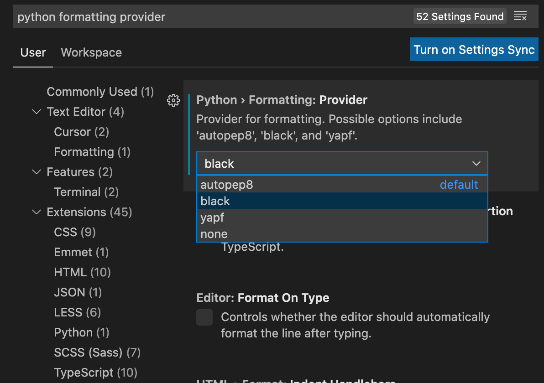Enable the Editor: Format On Type checkbox

pos(204,317)
